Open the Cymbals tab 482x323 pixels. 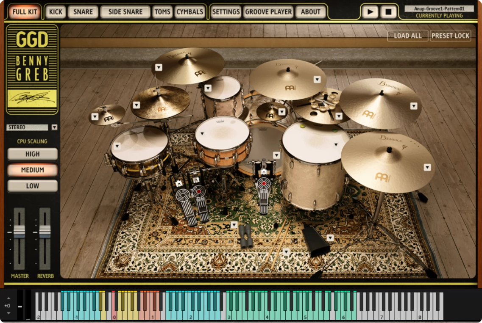(x=189, y=12)
